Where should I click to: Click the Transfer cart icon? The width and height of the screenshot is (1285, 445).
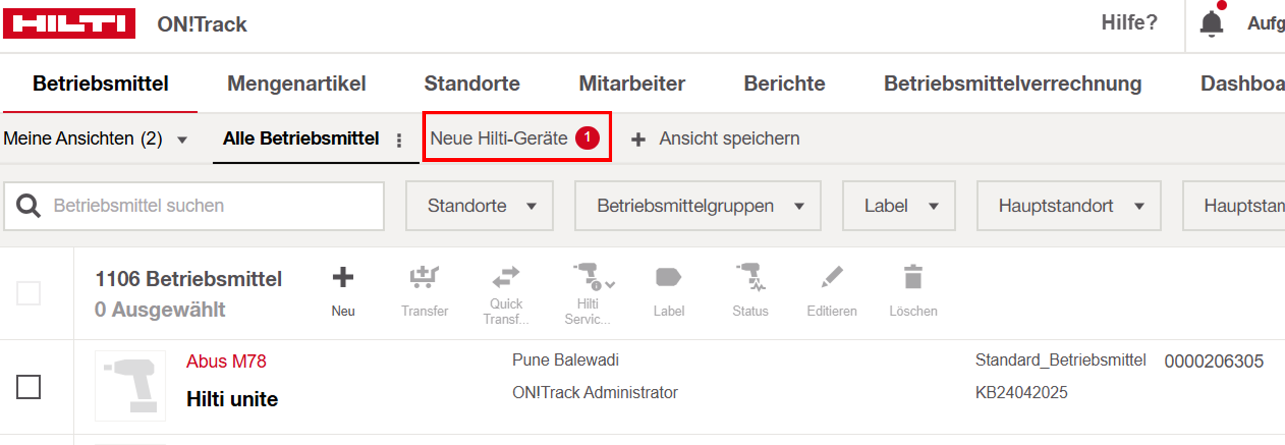pyautogui.click(x=424, y=277)
